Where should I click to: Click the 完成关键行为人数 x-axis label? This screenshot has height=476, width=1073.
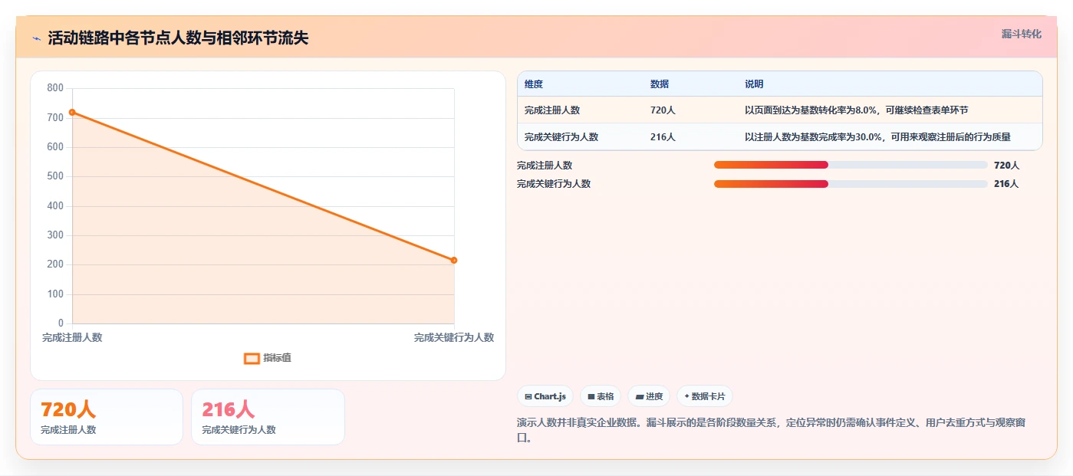coord(454,337)
